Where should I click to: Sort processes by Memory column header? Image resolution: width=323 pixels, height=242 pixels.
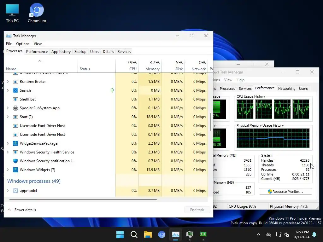coord(150,66)
